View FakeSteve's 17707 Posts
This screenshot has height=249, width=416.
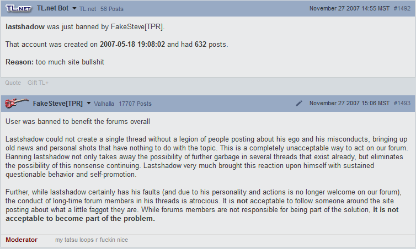[135, 104]
